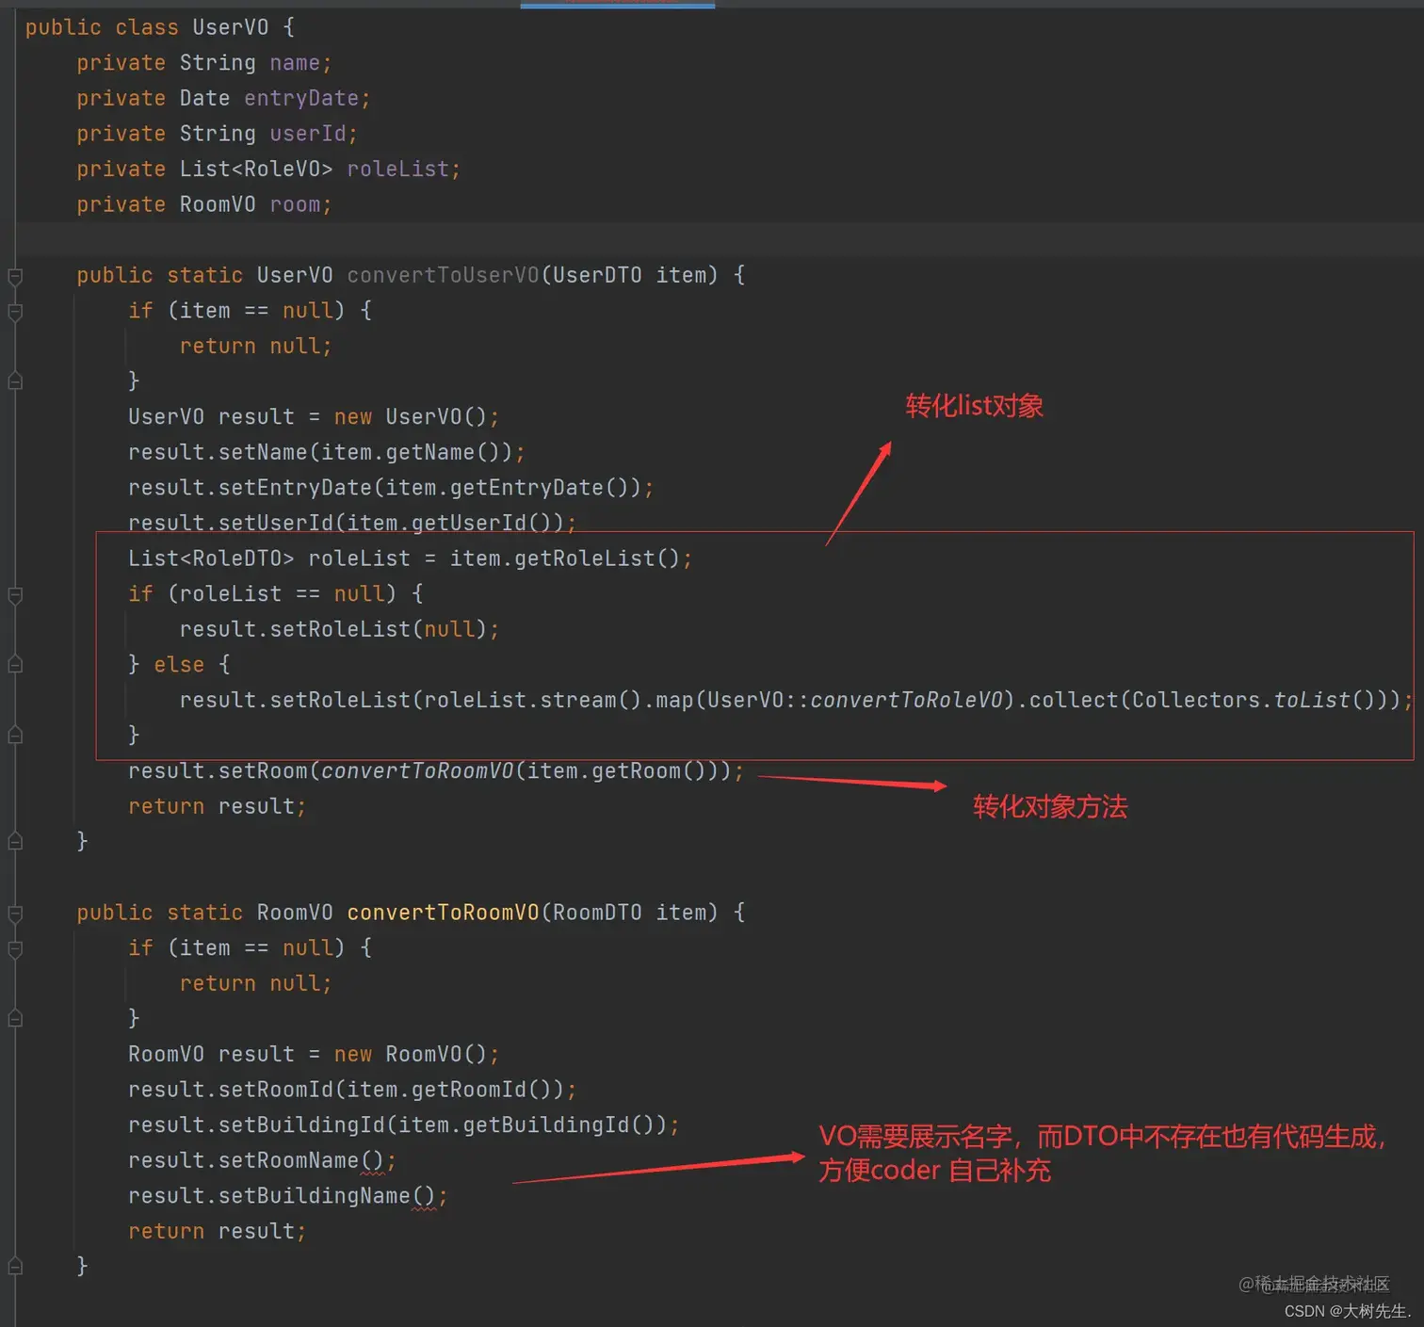Click 'return null;' inside convertToUserVO
Screen dimensions: 1424x1327
coord(255,347)
